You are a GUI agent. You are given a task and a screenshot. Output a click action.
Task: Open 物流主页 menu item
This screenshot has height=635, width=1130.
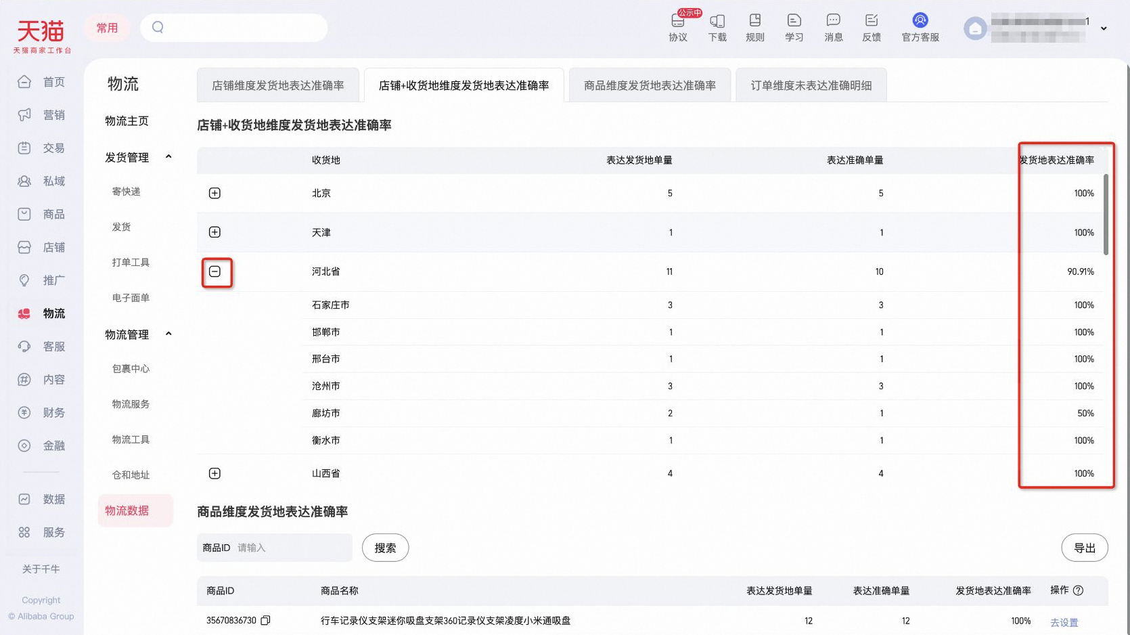[x=127, y=121]
